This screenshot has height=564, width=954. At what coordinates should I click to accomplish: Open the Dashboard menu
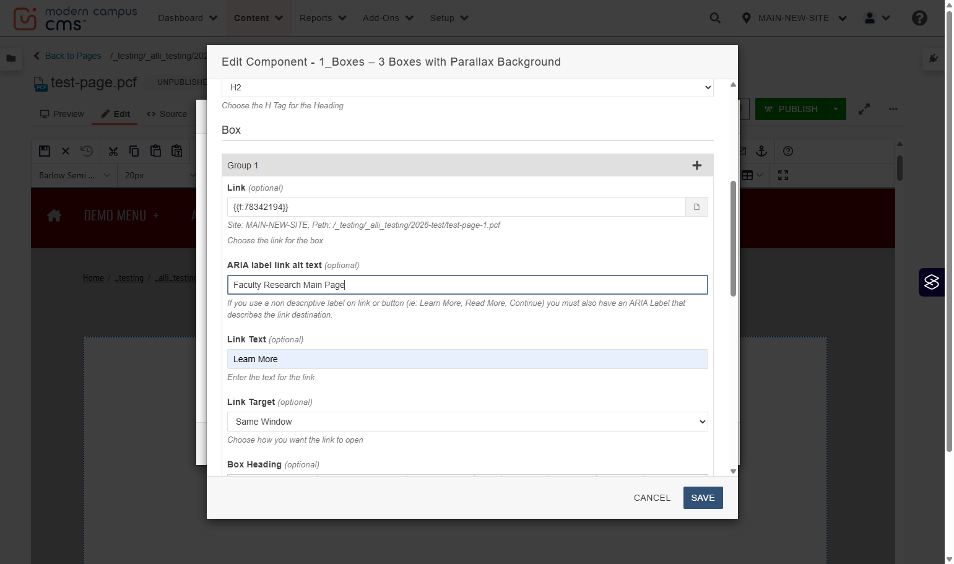click(x=188, y=18)
